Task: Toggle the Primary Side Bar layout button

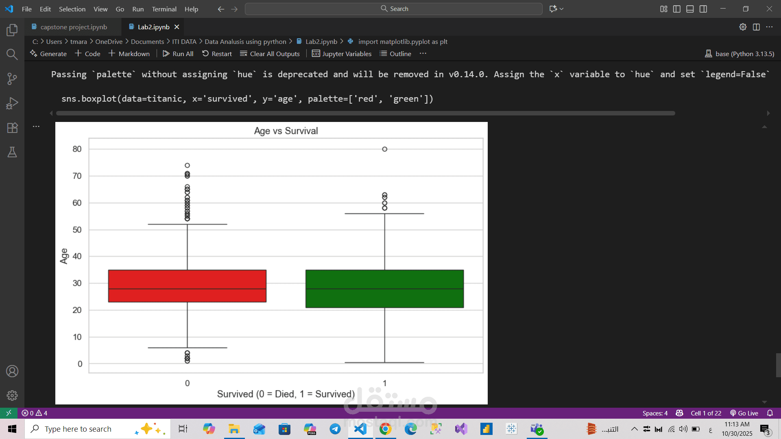Action: coord(677,9)
